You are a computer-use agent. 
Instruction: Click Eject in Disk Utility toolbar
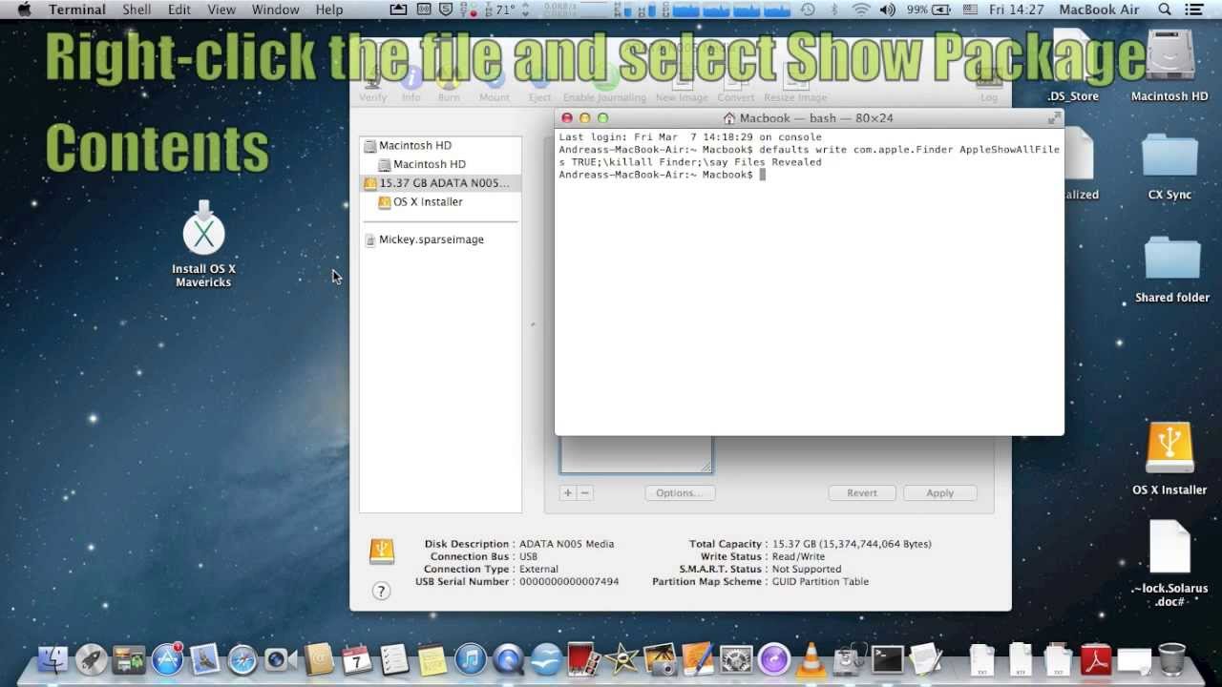click(539, 86)
